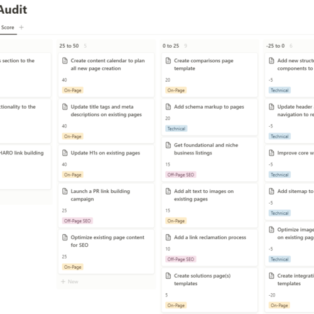This screenshot has width=314, height=314.
Task: Click page icon on Improve core card
Action: pos(271,153)
